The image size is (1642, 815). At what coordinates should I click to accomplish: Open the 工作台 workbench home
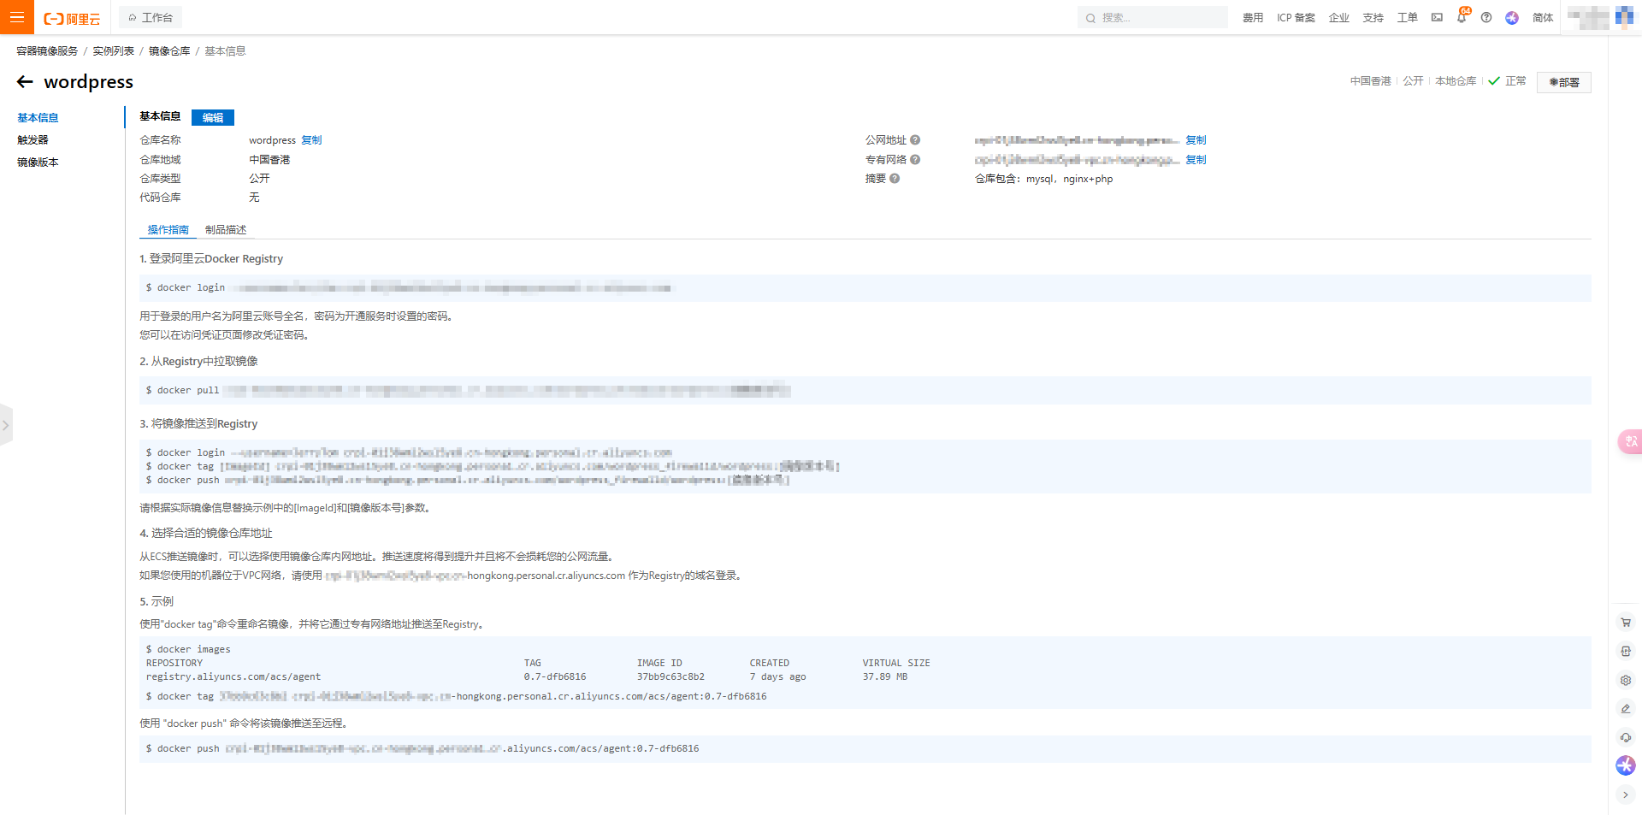click(151, 18)
